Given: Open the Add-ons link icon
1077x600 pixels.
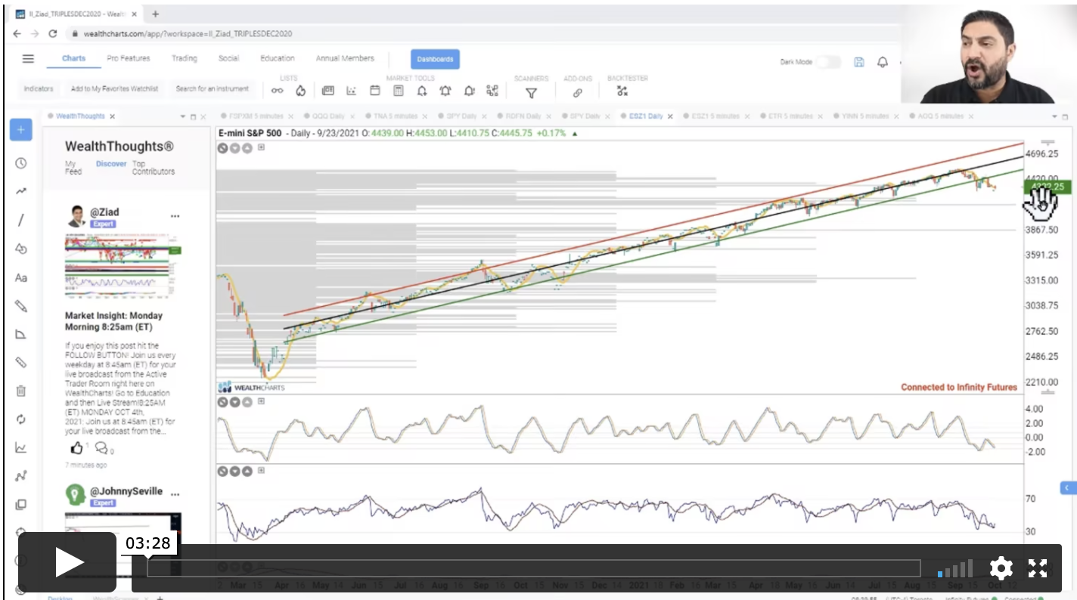Looking at the screenshot, I should click(x=577, y=93).
